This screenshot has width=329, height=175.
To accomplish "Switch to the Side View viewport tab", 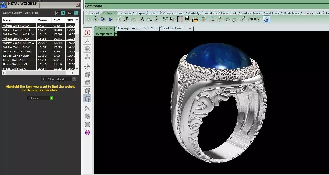I will coord(151,28).
